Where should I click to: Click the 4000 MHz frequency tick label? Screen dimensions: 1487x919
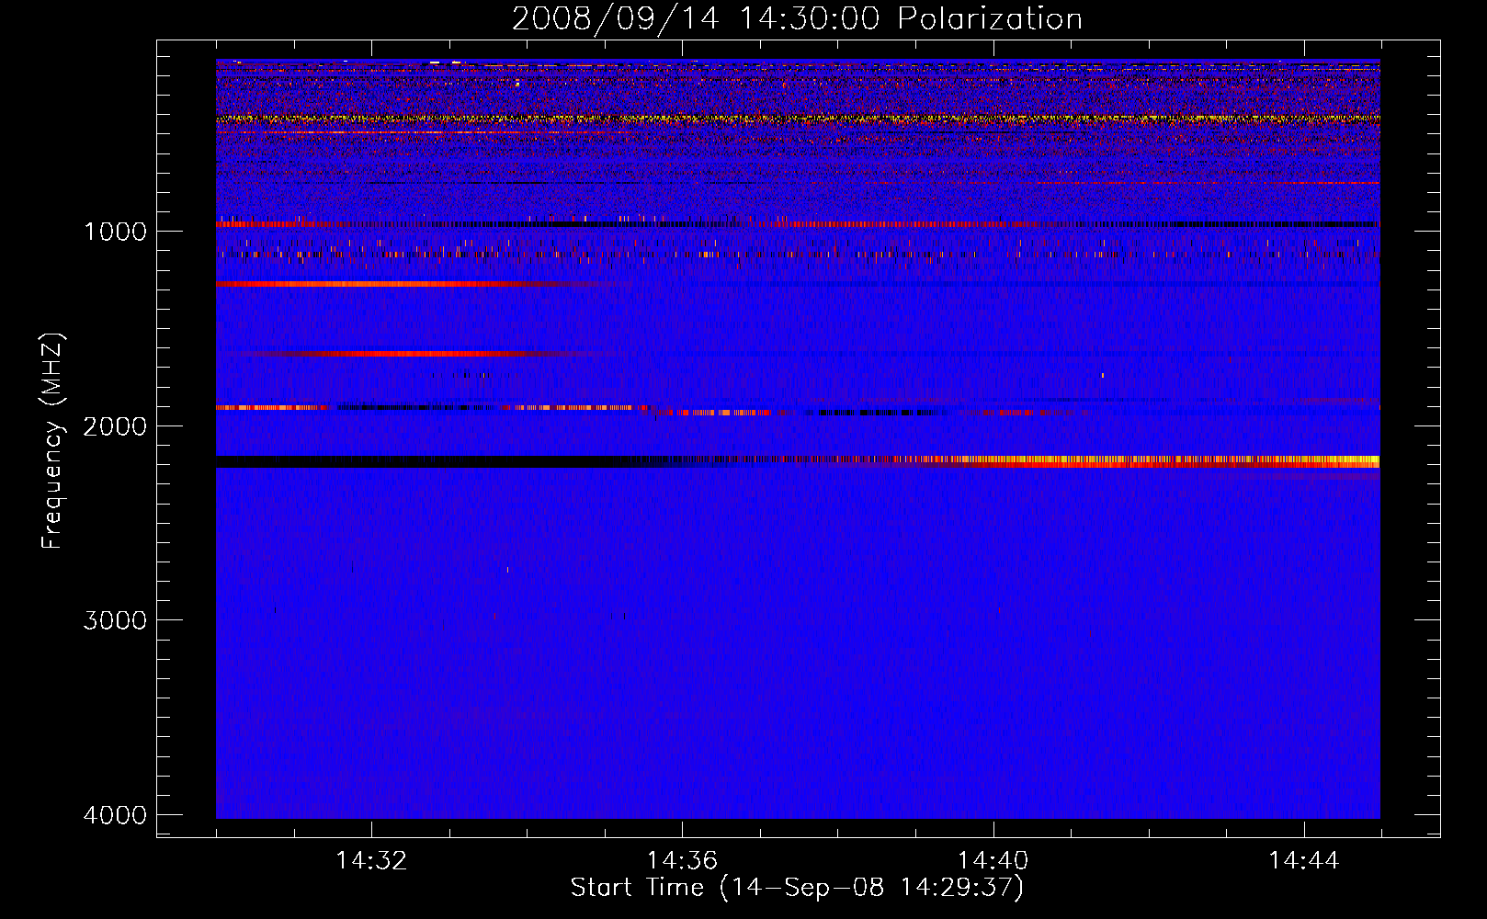tap(115, 815)
